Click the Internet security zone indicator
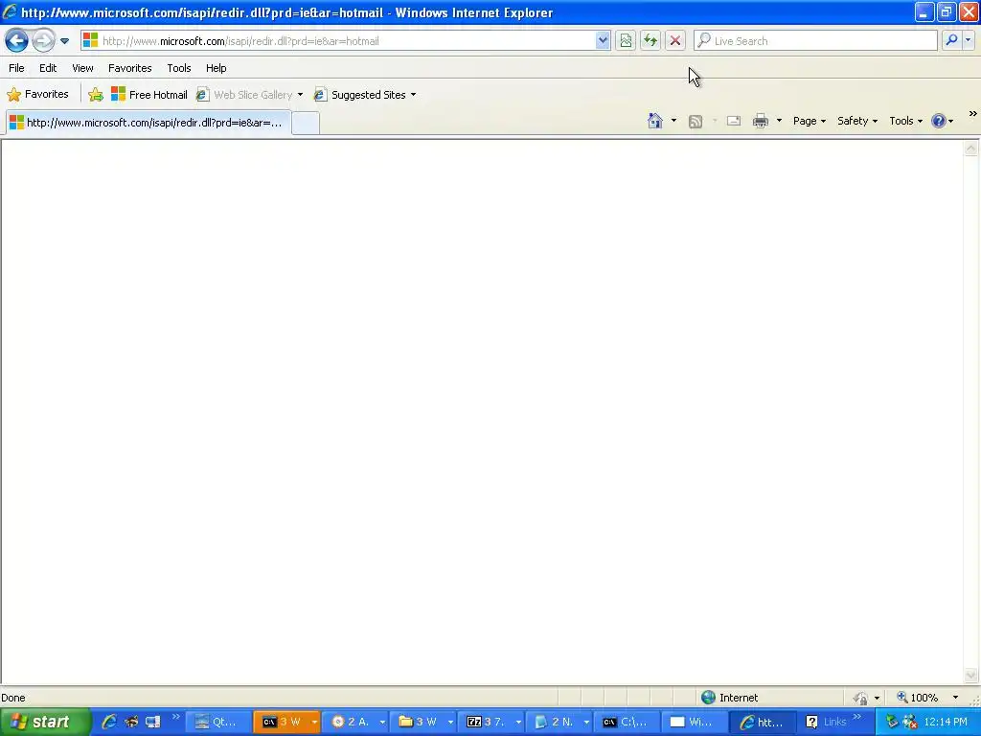The height and width of the screenshot is (736, 981). (730, 698)
